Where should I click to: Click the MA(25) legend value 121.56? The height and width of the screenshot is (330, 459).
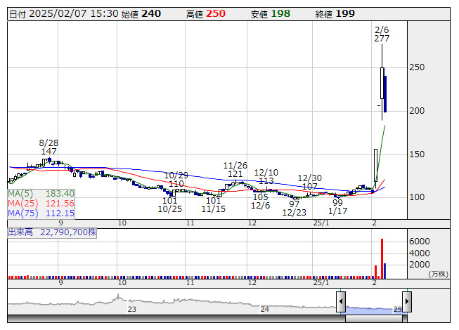60,203
